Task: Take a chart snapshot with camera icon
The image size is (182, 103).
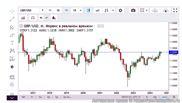Action: point(133,10)
